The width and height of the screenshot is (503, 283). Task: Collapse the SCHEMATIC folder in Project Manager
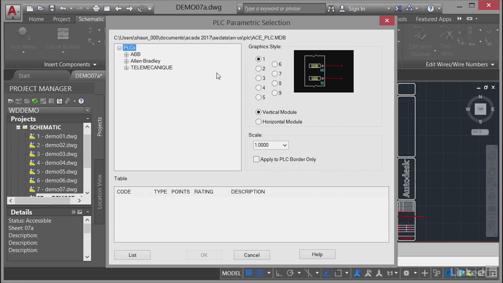coord(18,127)
